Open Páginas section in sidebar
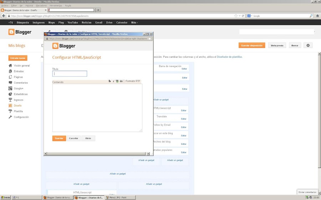Viewport: 321px width, 200px height. (18, 77)
